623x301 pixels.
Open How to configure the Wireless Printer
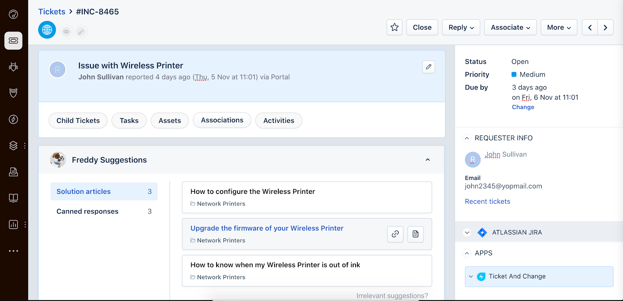253,192
